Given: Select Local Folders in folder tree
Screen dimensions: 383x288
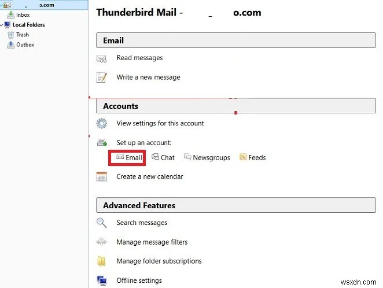Looking at the screenshot, I should click(x=28, y=25).
